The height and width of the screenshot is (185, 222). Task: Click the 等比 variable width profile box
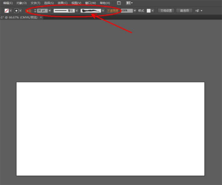click(64, 11)
